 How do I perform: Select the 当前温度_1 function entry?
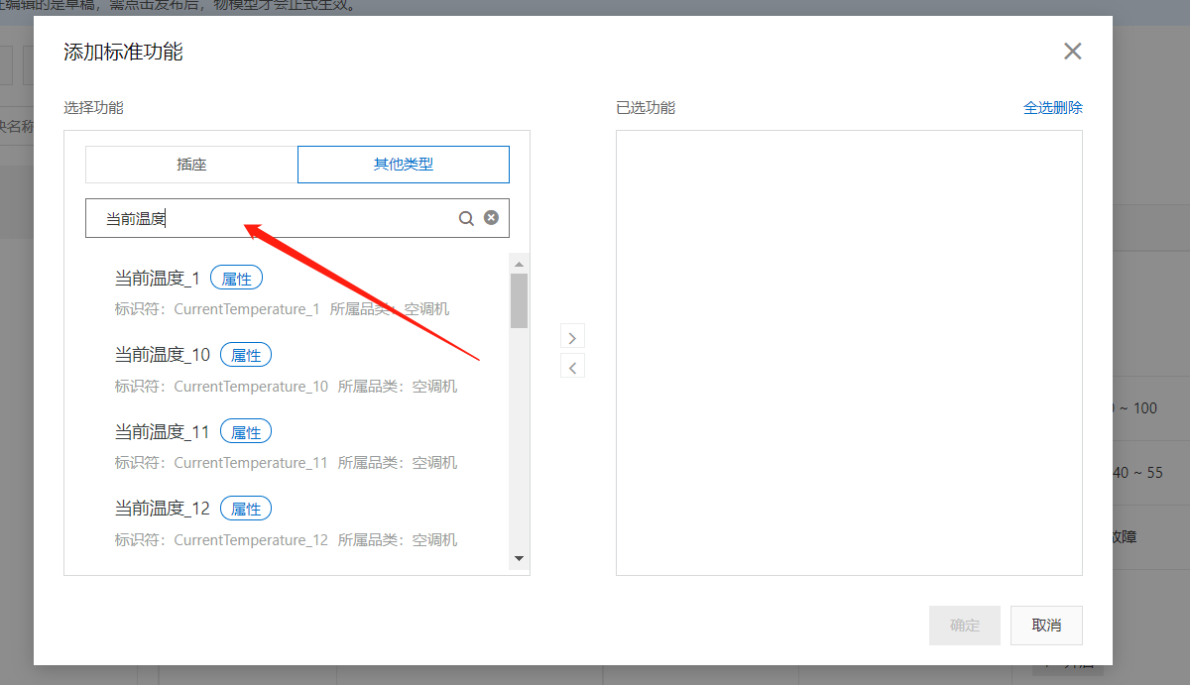pos(156,278)
